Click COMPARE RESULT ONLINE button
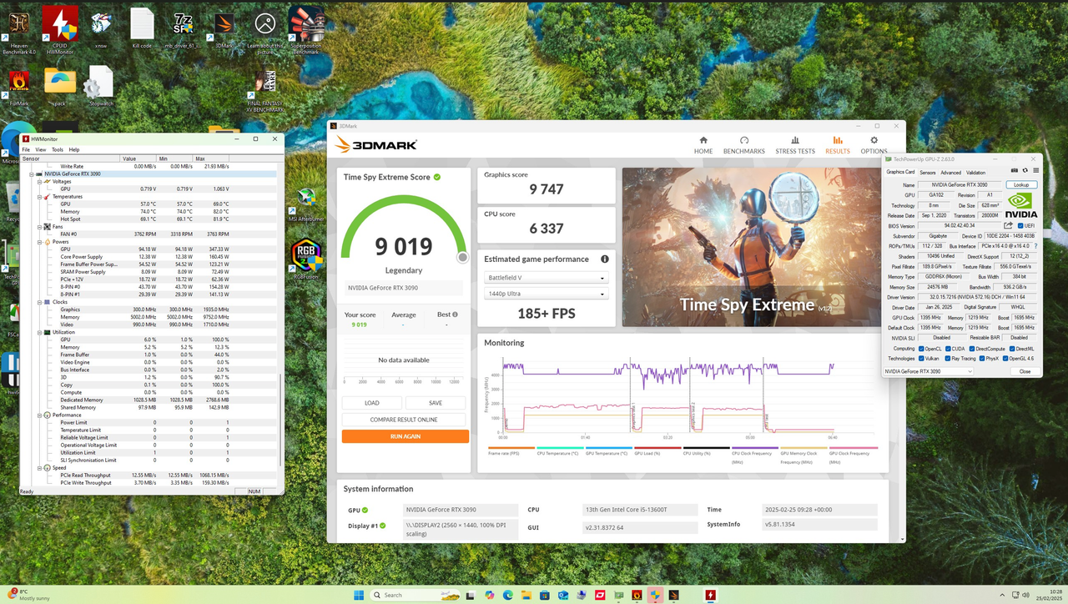Viewport: 1068px width, 604px height. tap(406, 420)
